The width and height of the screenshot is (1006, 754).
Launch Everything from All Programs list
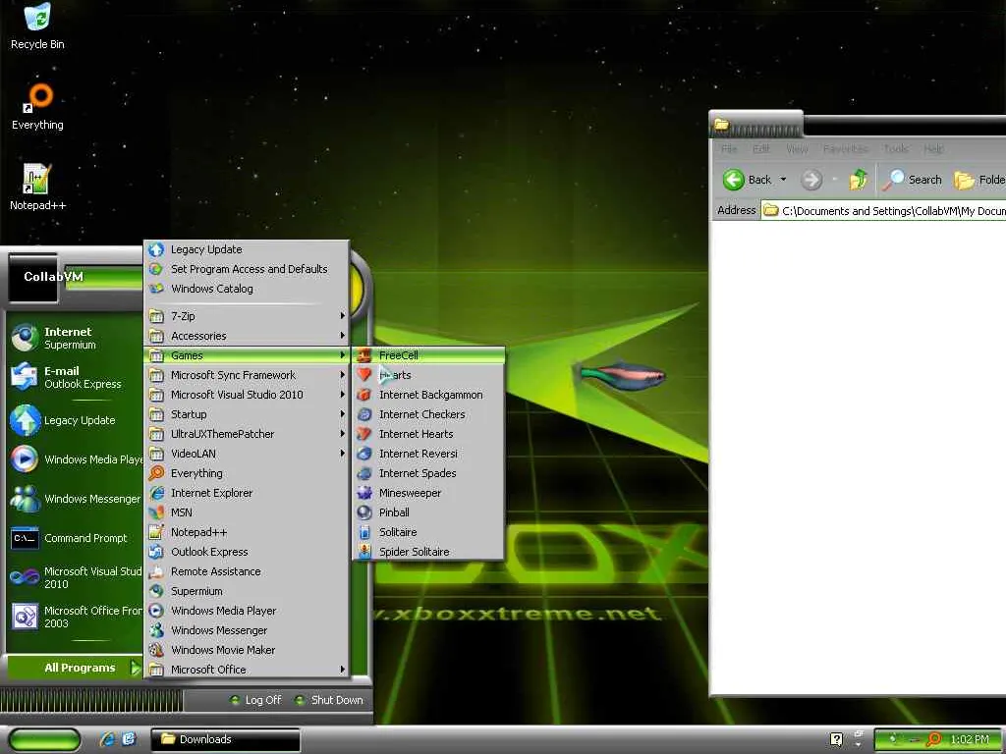pyautogui.click(x=247, y=473)
